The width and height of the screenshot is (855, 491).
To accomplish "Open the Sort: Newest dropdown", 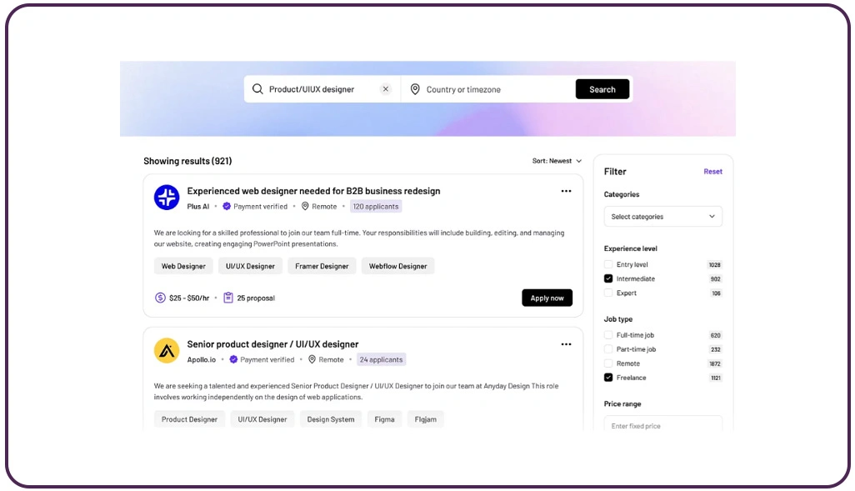I will (x=552, y=161).
